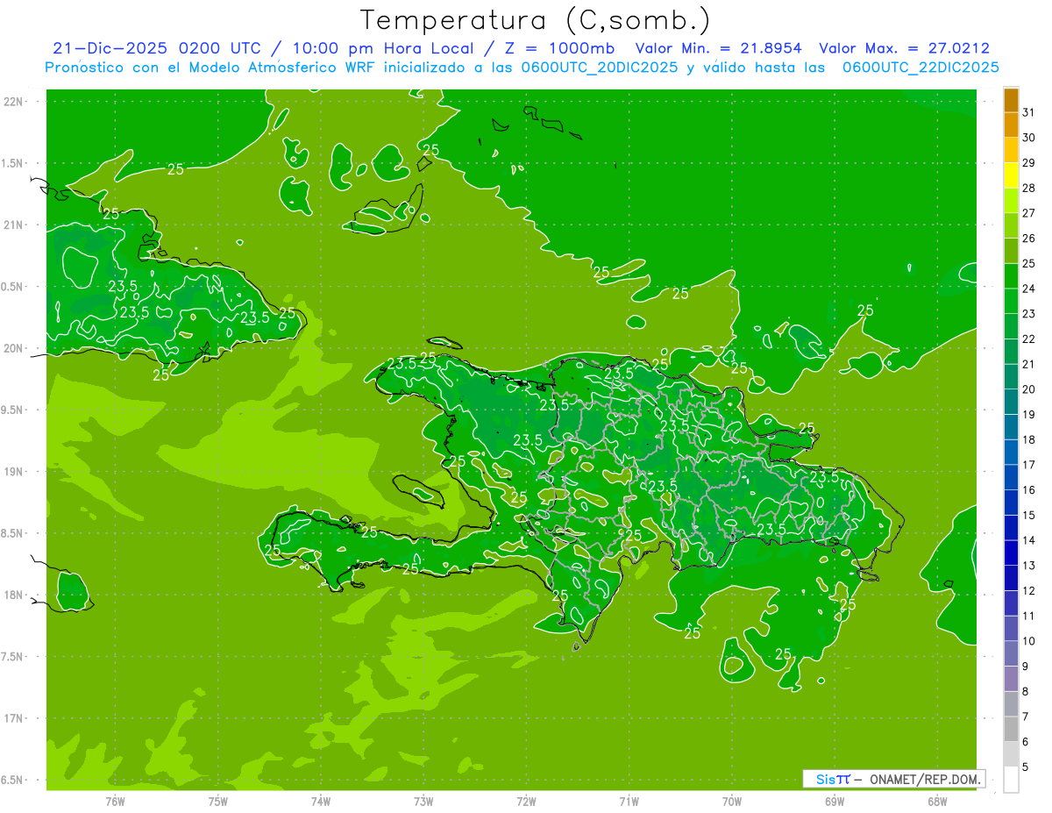Image resolution: width=1052 pixels, height=813 pixels.
Task: Click the 7.5N latitude axis label
Action: (13, 656)
